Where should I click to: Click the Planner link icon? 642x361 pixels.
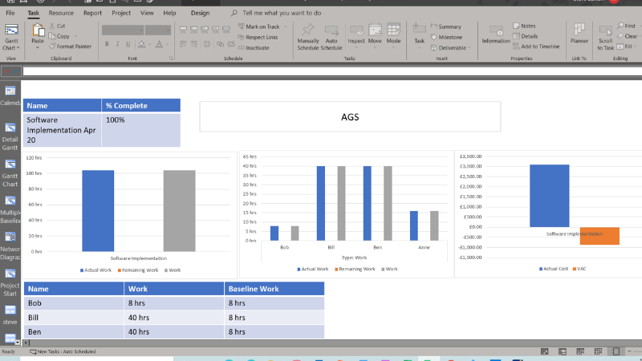(579, 36)
